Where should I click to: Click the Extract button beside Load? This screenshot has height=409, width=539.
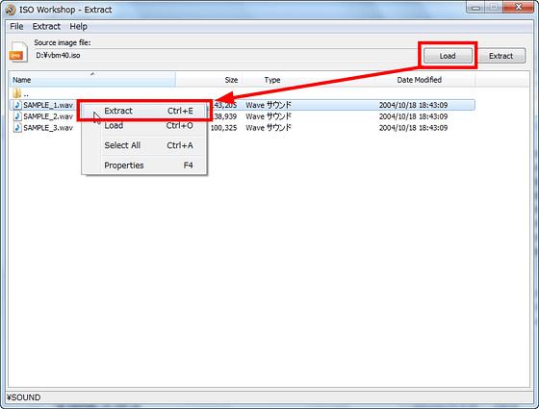501,56
